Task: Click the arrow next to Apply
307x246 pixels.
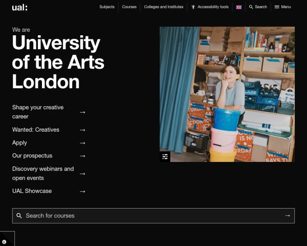Action: pos(82,143)
